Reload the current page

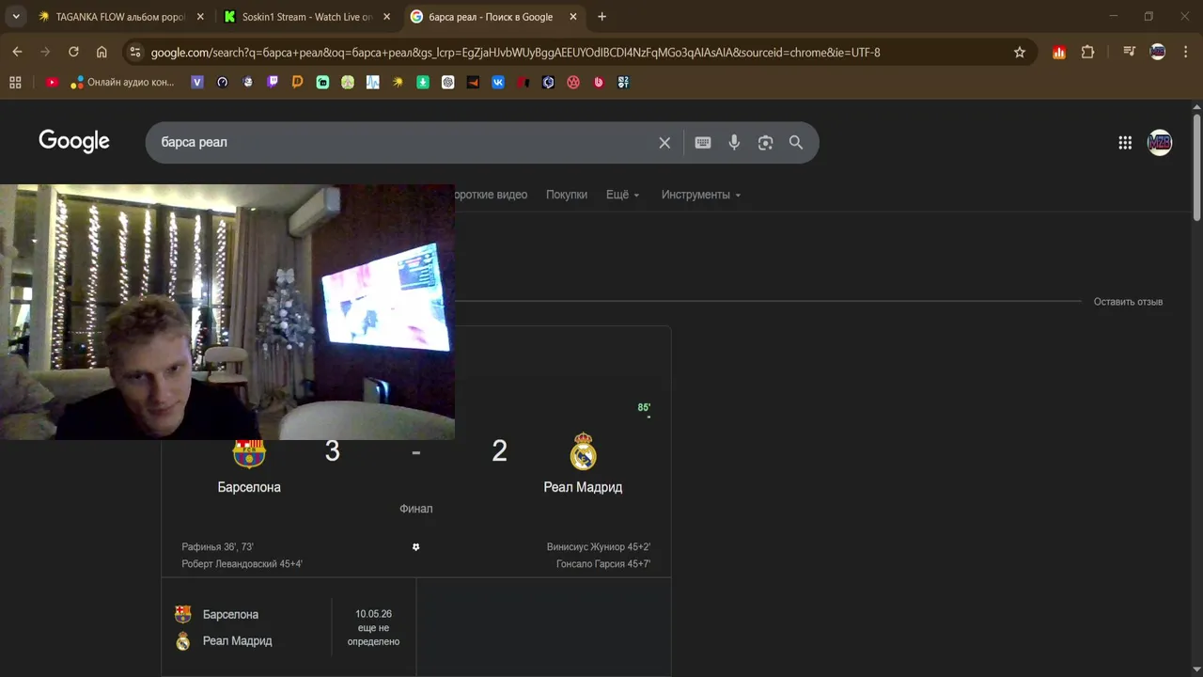pyautogui.click(x=73, y=52)
